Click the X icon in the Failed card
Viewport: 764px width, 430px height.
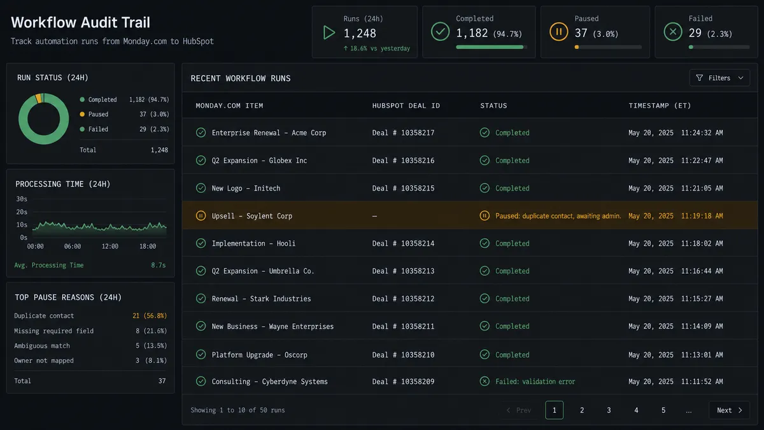coord(672,32)
